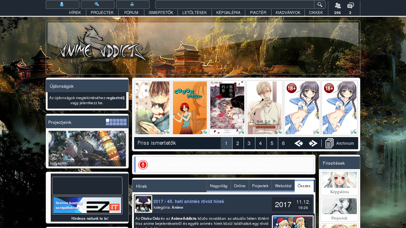Open the Archívum documents icon
This screenshot has height=228, width=406.
coord(330,143)
